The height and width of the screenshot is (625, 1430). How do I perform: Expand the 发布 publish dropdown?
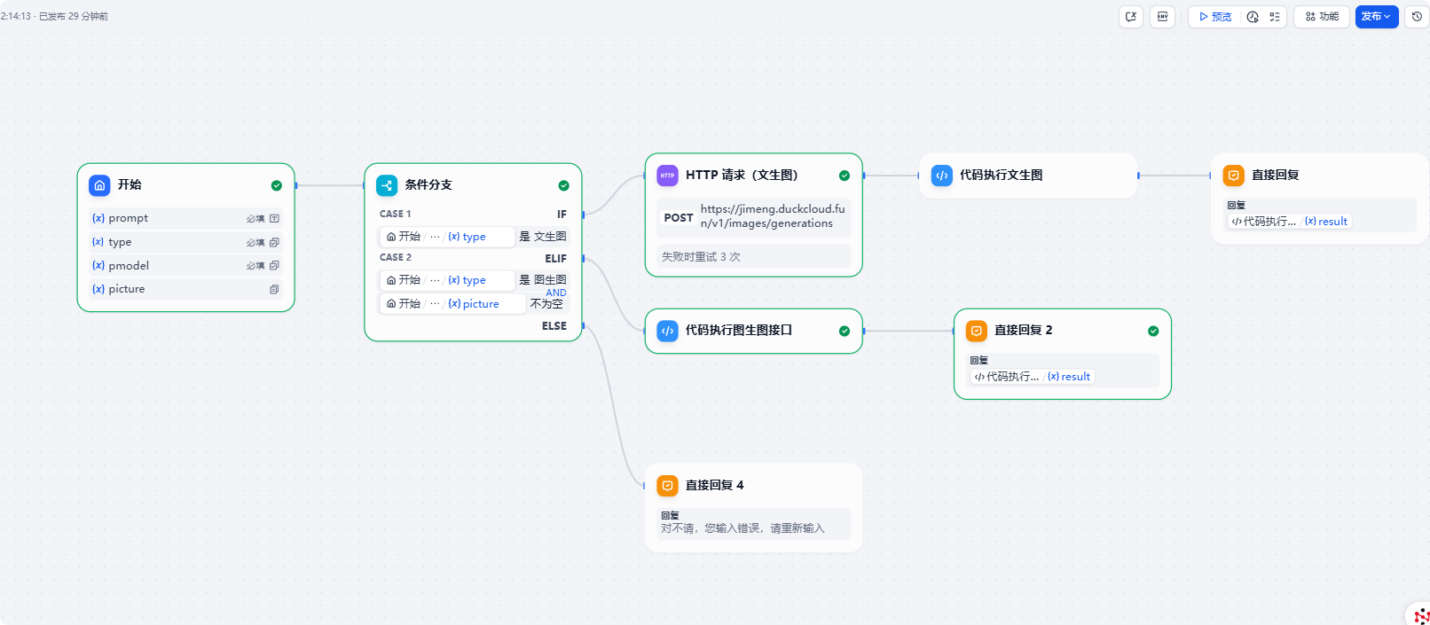(1376, 17)
